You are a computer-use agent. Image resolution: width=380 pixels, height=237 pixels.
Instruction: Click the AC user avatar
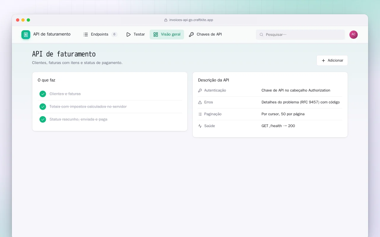pos(354,35)
